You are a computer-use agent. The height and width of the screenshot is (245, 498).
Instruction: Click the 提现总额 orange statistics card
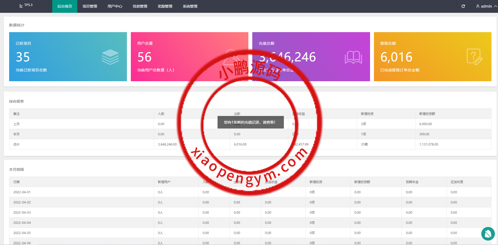tap(432, 57)
